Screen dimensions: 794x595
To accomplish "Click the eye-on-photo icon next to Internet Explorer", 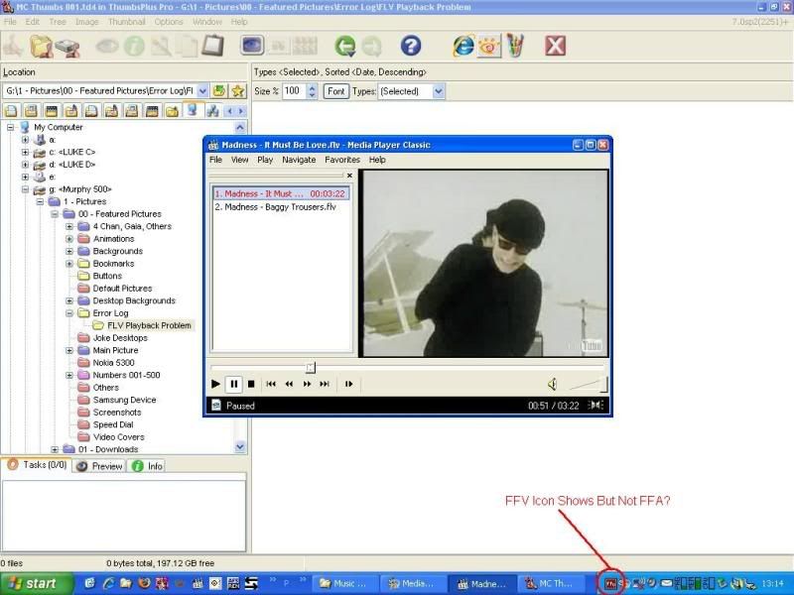I will (489, 46).
